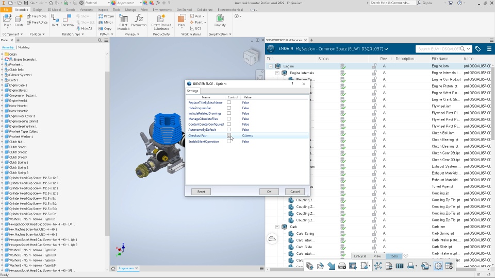The width and height of the screenshot is (495, 278).
Task: Open the fx Parameters tool
Action: pos(139,21)
